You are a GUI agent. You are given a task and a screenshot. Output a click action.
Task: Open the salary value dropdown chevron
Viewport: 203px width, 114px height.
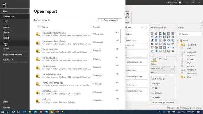(x=171, y=72)
